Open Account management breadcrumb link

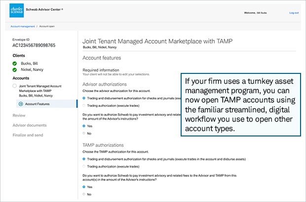tap(23, 26)
